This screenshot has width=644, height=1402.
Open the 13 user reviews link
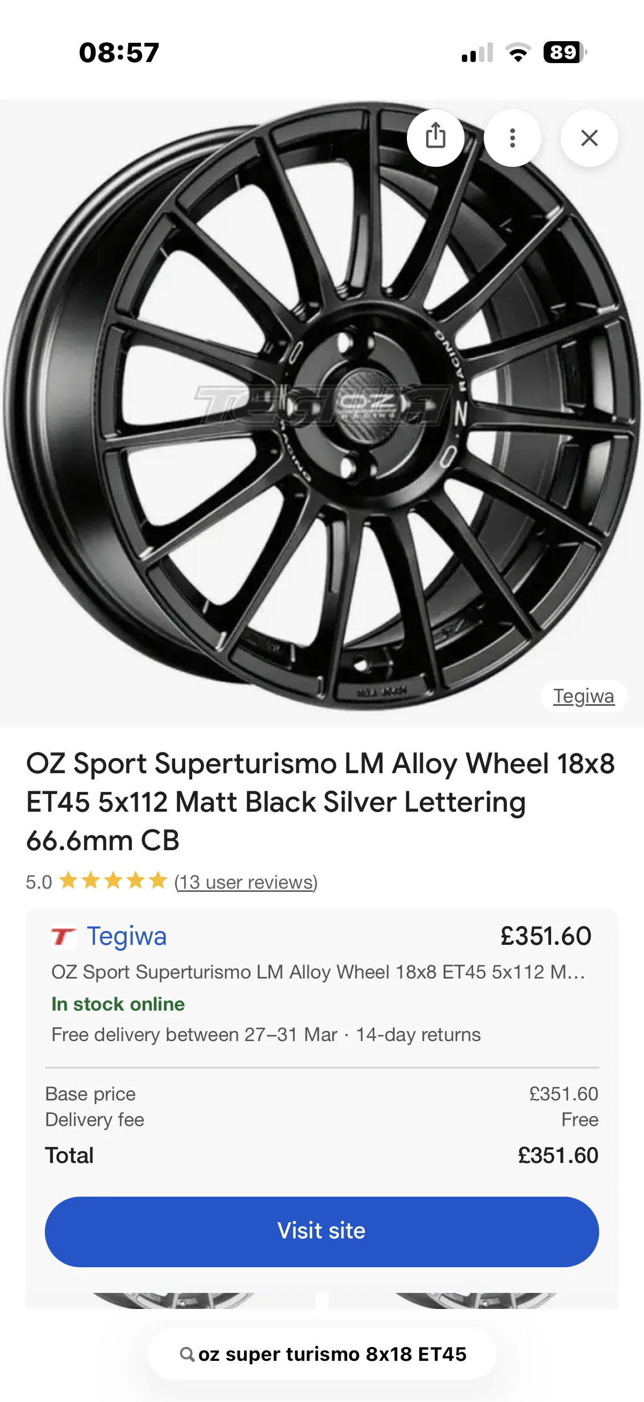point(246,882)
